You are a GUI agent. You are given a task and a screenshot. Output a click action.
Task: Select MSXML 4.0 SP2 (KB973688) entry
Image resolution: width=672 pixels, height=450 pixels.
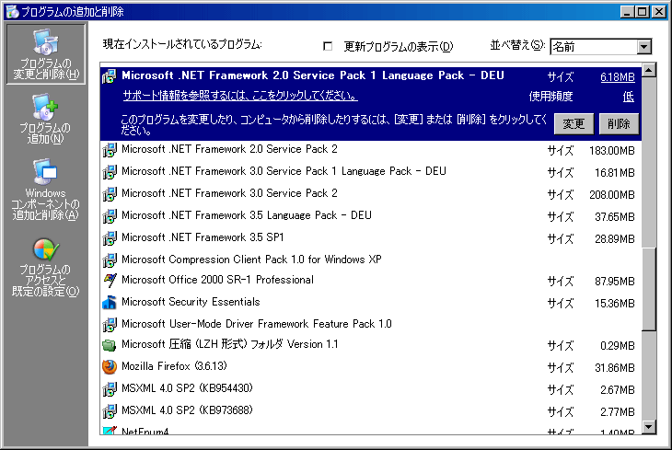coord(371,411)
